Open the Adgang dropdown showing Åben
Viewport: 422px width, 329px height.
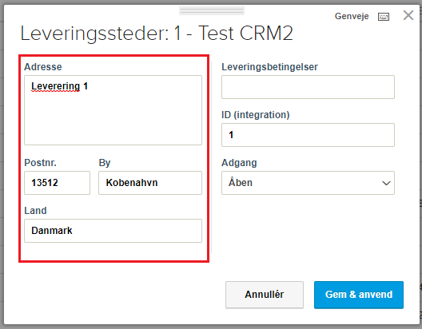coord(308,183)
